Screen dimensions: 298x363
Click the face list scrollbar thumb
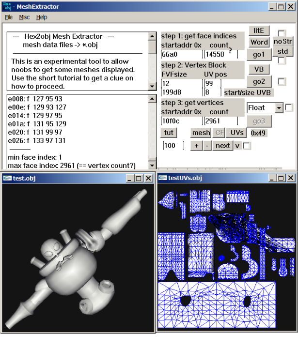click(152, 159)
